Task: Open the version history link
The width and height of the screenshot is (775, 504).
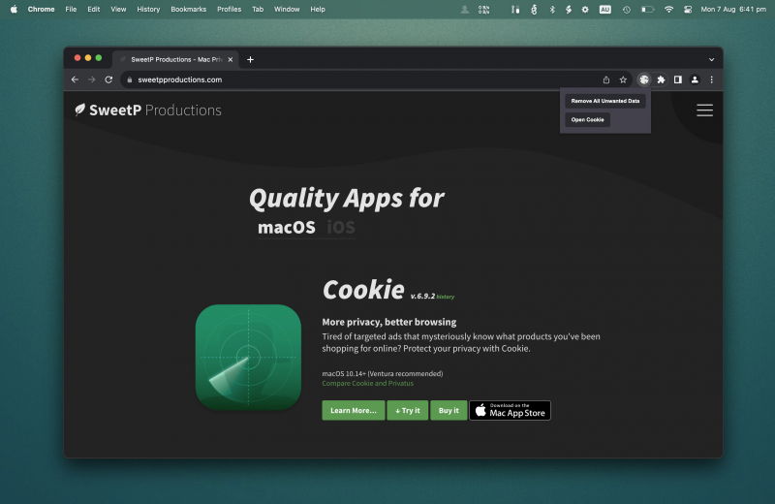Action: point(445,297)
